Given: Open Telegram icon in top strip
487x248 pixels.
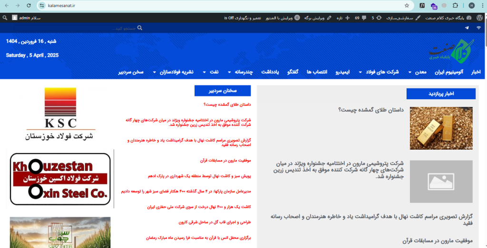Looking at the screenshot, I should point(467,28).
